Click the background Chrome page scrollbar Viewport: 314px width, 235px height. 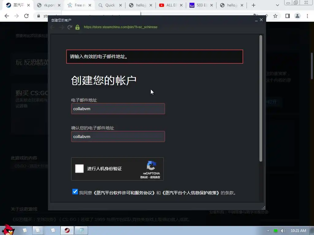point(312,66)
